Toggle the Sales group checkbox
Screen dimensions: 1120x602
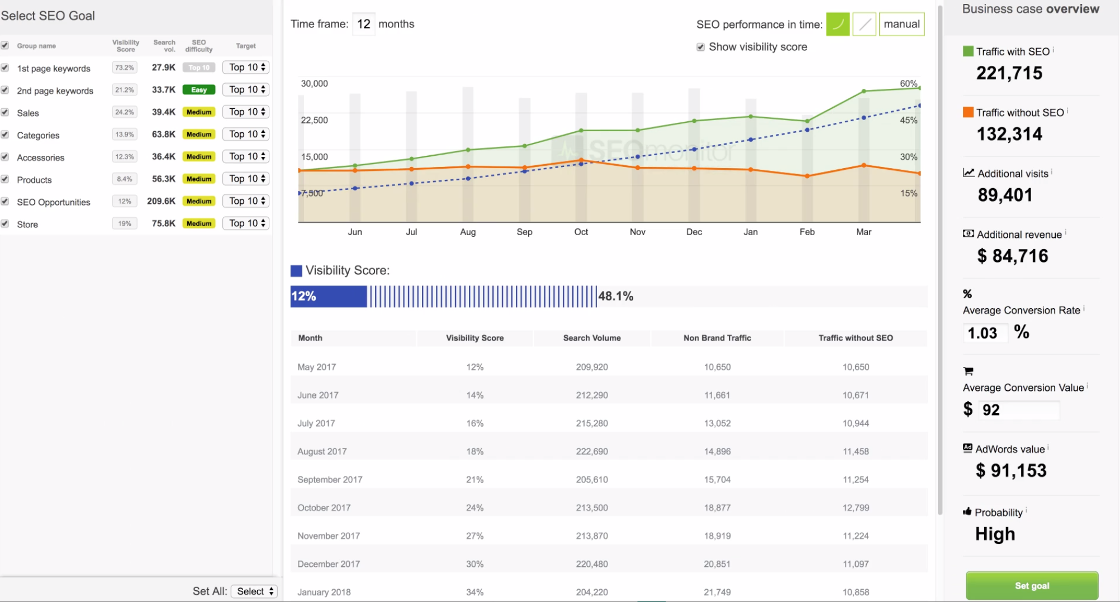pos(4,112)
